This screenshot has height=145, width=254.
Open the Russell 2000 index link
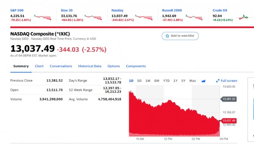pyautogui.click(x=172, y=10)
